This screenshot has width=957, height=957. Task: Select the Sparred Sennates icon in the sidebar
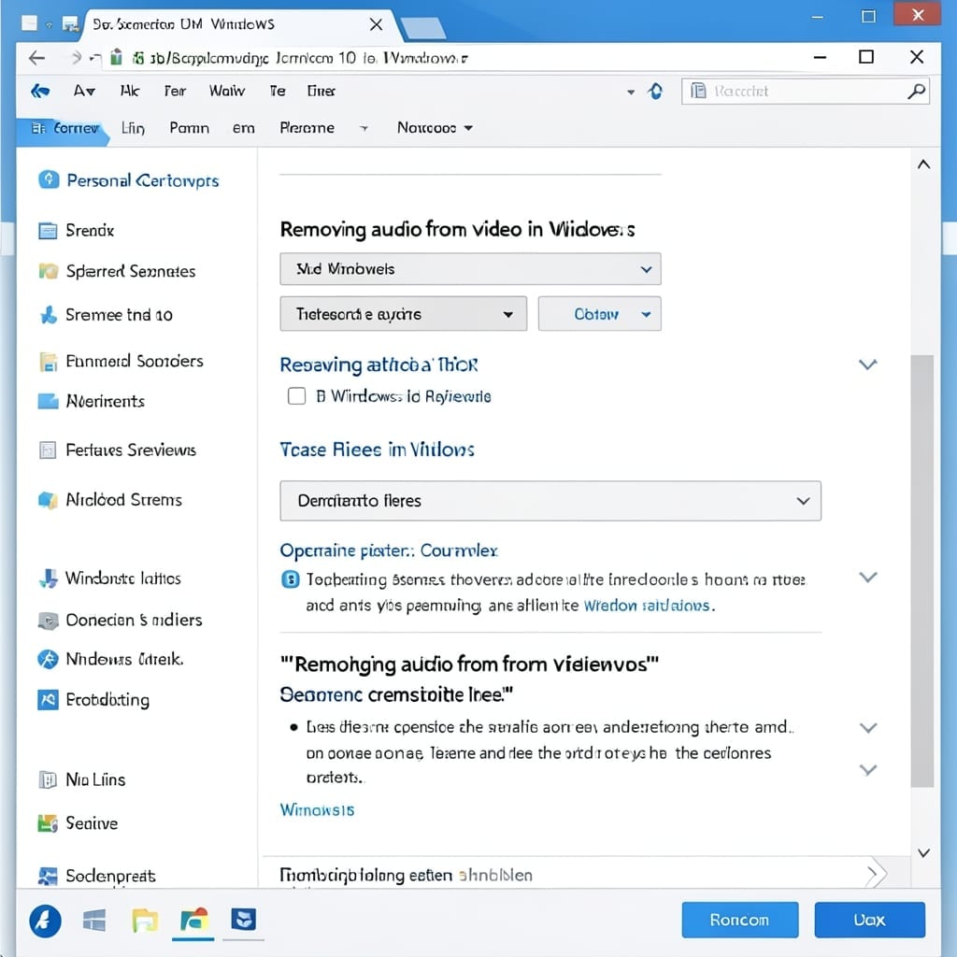tap(49, 270)
